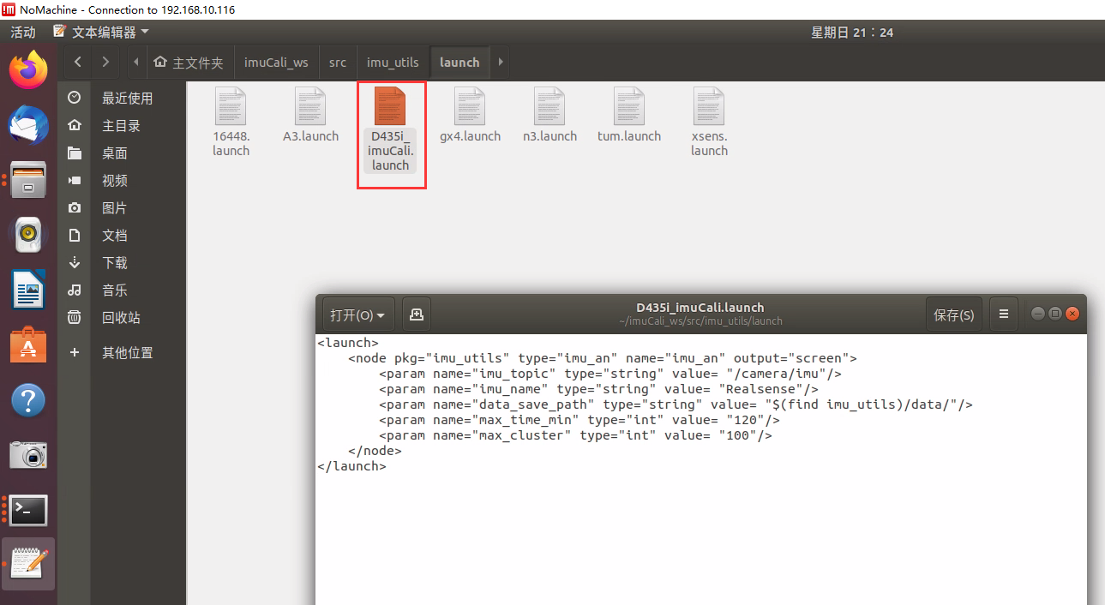Create a new document in gedit

416,314
